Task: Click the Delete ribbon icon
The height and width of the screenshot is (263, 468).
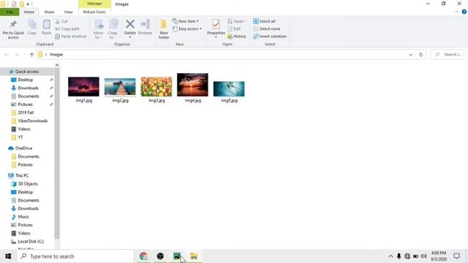Action: coord(130,29)
